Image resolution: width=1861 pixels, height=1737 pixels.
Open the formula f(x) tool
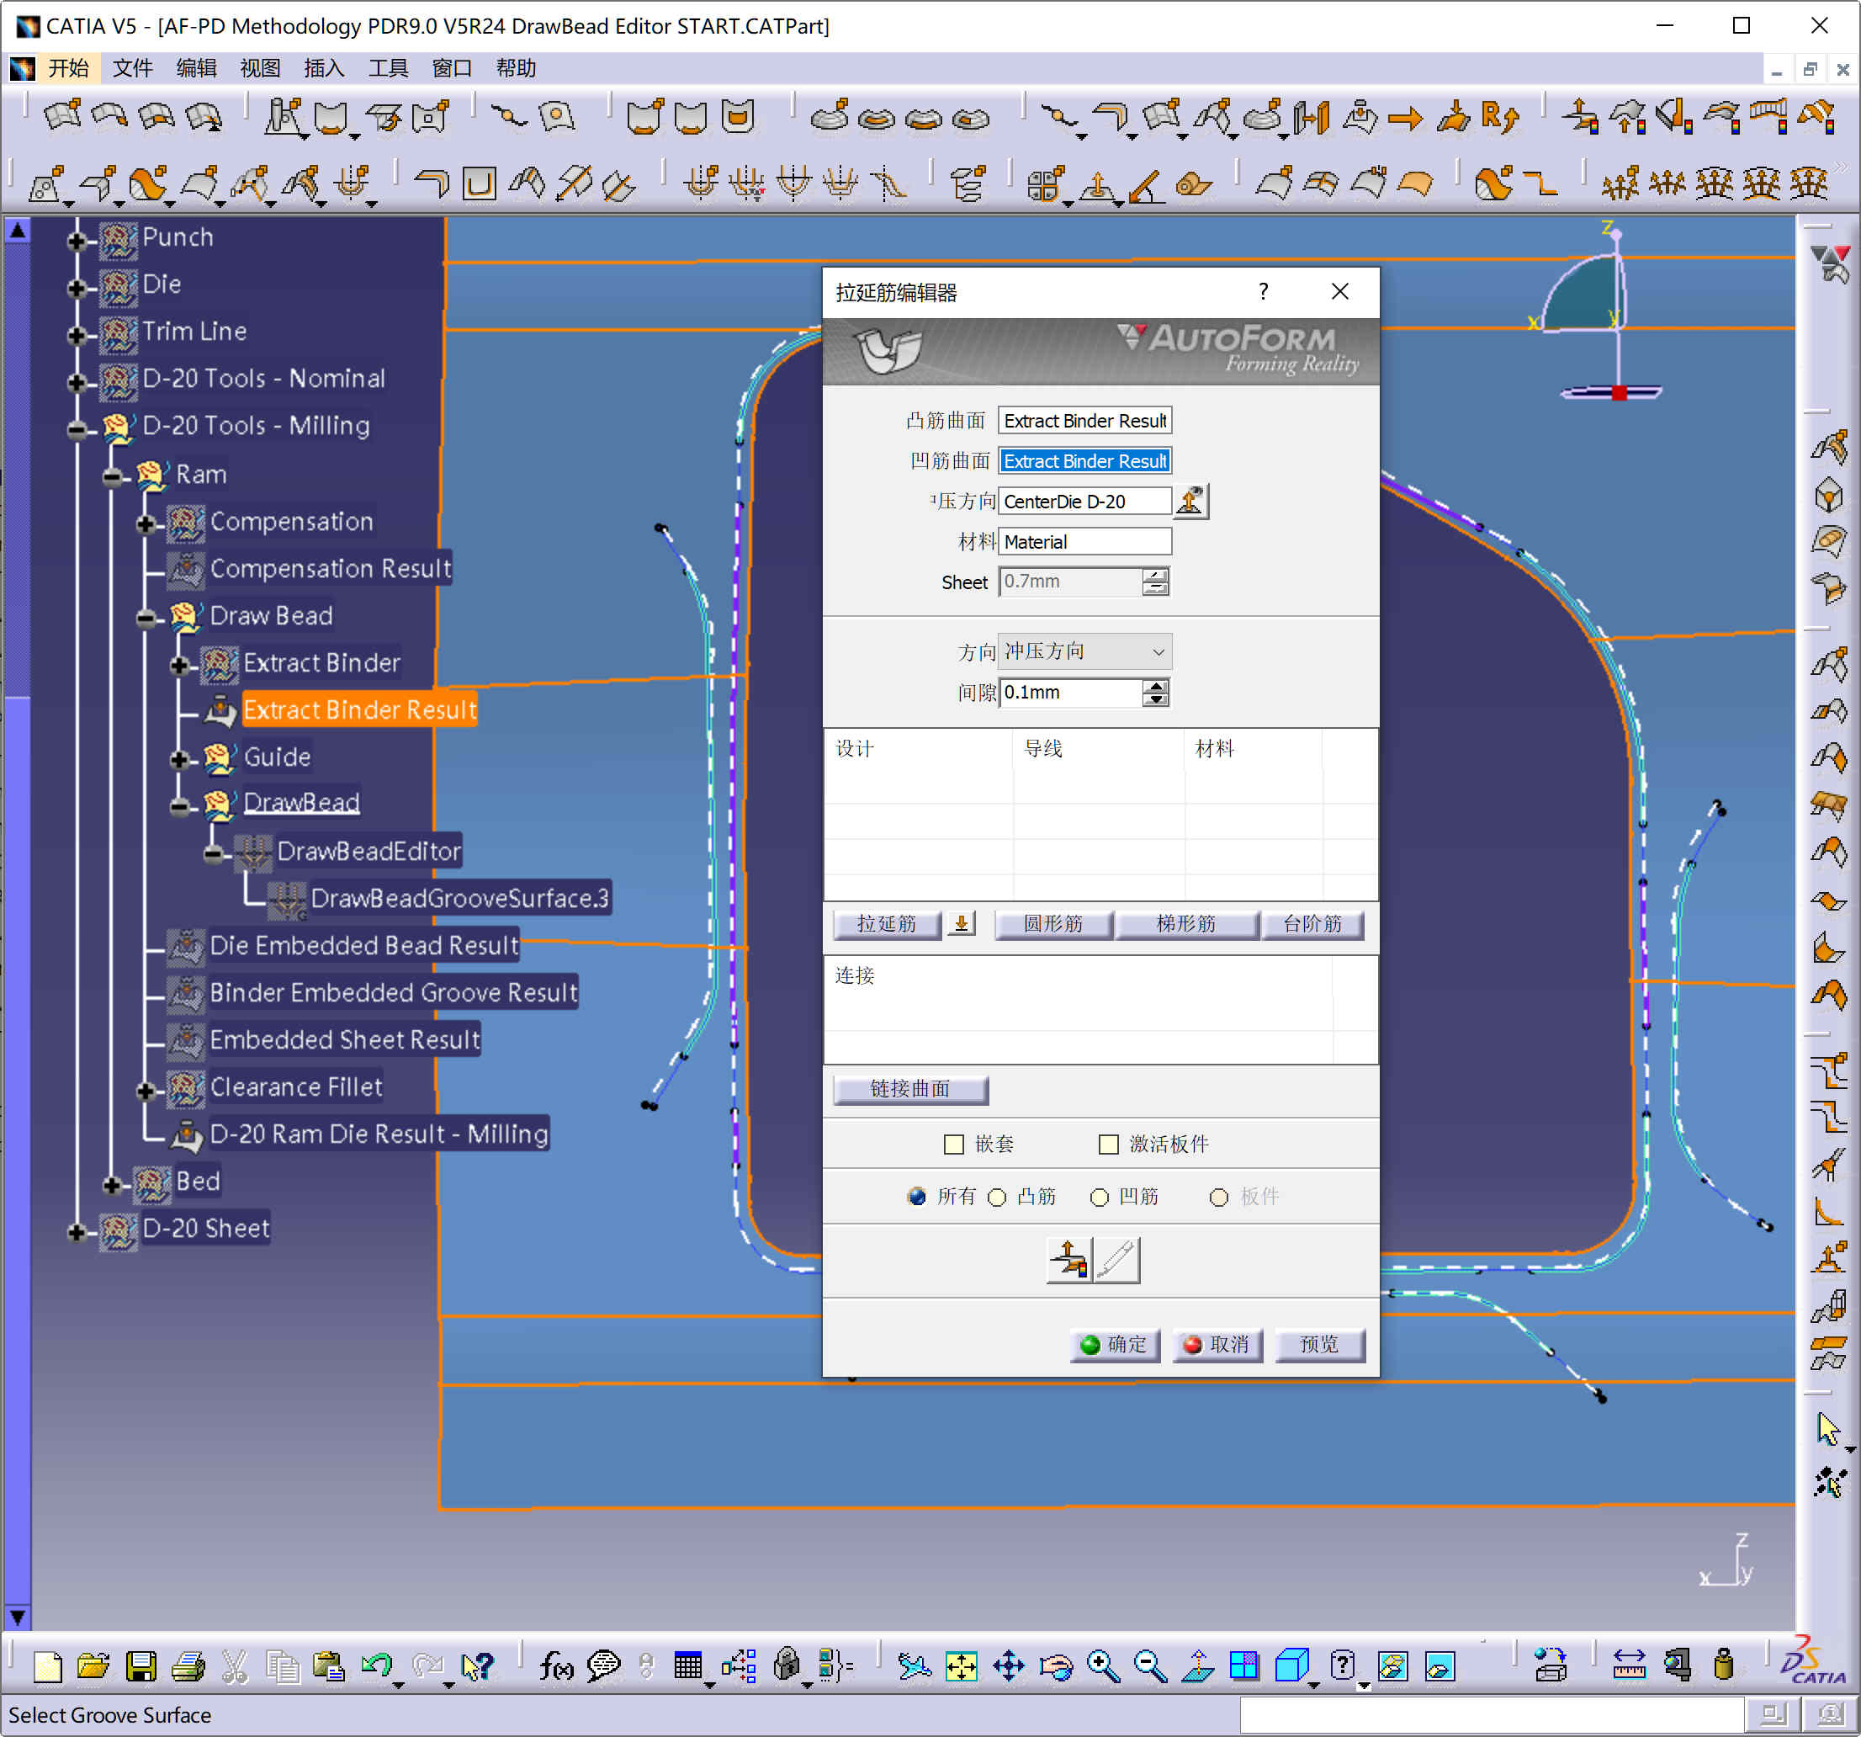coord(556,1665)
